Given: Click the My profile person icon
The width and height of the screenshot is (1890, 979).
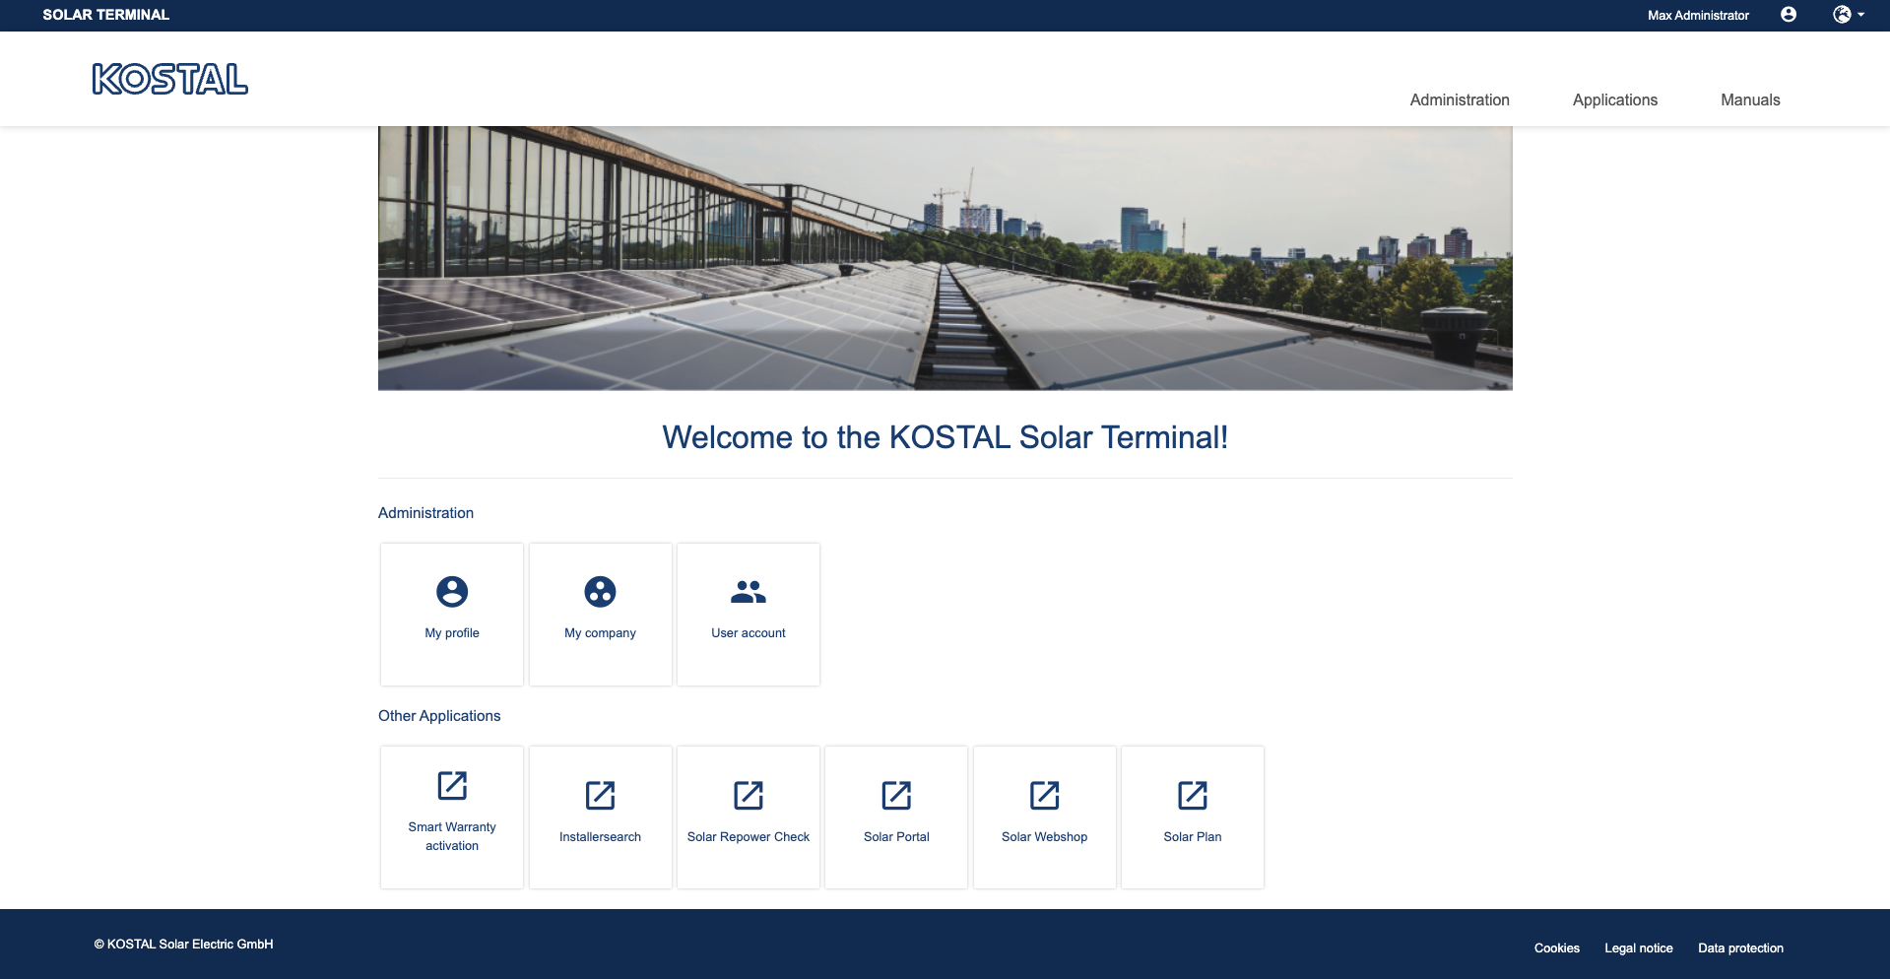Looking at the screenshot, I should 452,592.
